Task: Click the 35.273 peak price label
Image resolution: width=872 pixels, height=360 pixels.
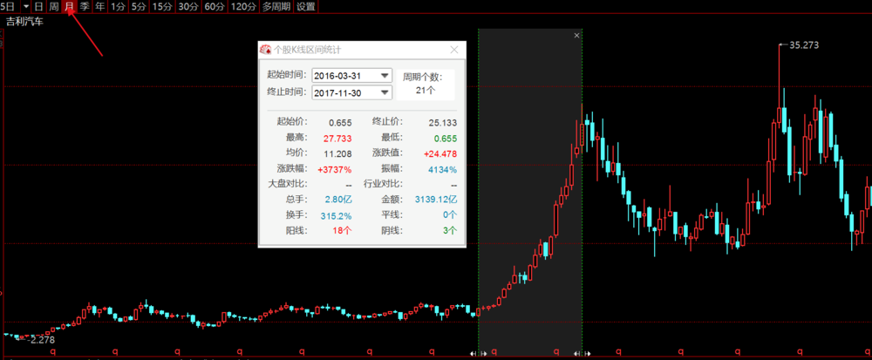Action: point(804,44)
